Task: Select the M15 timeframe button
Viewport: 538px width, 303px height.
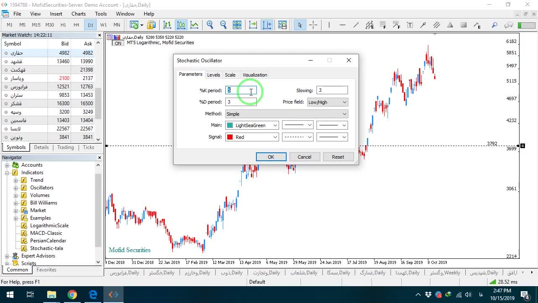Action: pos(36,25)
